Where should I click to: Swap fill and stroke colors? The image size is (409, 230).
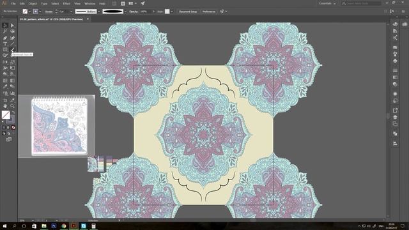13,112
